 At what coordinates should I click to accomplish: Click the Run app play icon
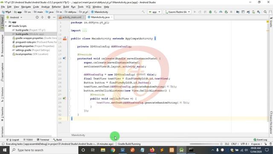(x=195, y=12)
